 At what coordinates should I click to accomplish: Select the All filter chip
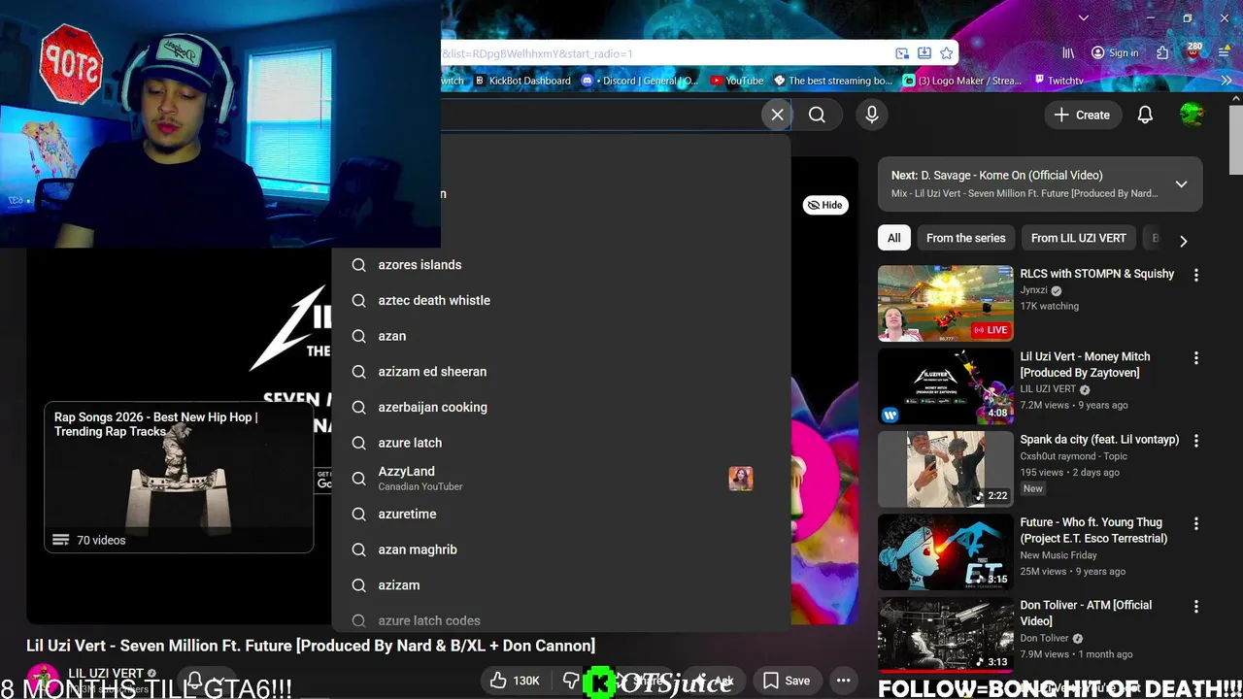893,238
